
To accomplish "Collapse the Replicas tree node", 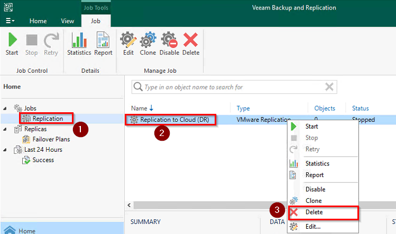I will click(5, 129).
